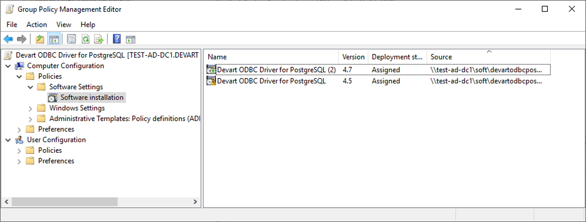Open Help via the question mark icon
586x222 pixels.
click(x=116, y=39)
